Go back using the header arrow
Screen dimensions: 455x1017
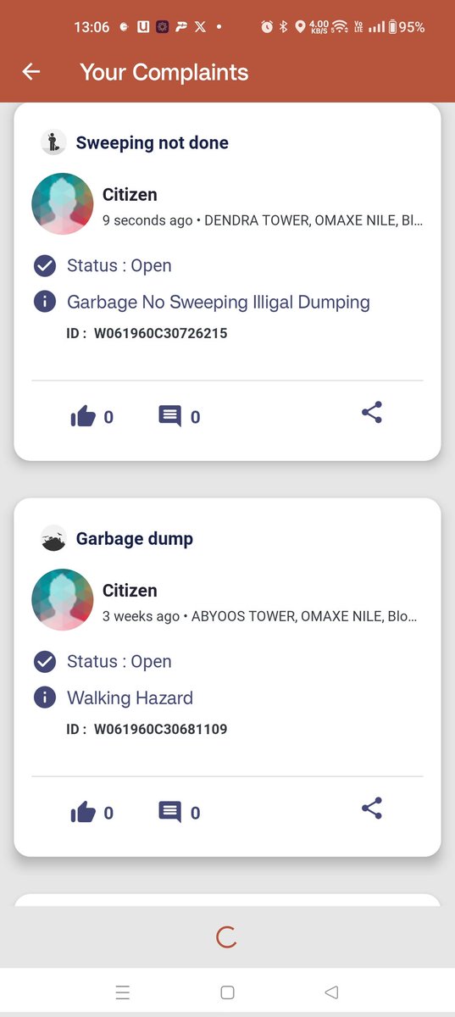click(x=31, y=72)
